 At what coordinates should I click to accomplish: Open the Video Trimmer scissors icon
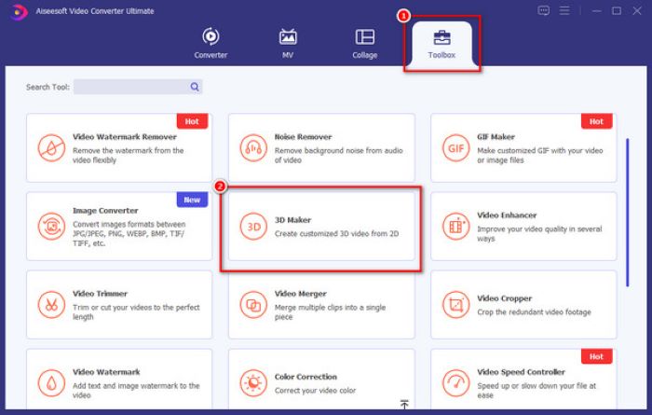[x=51, y=305]
